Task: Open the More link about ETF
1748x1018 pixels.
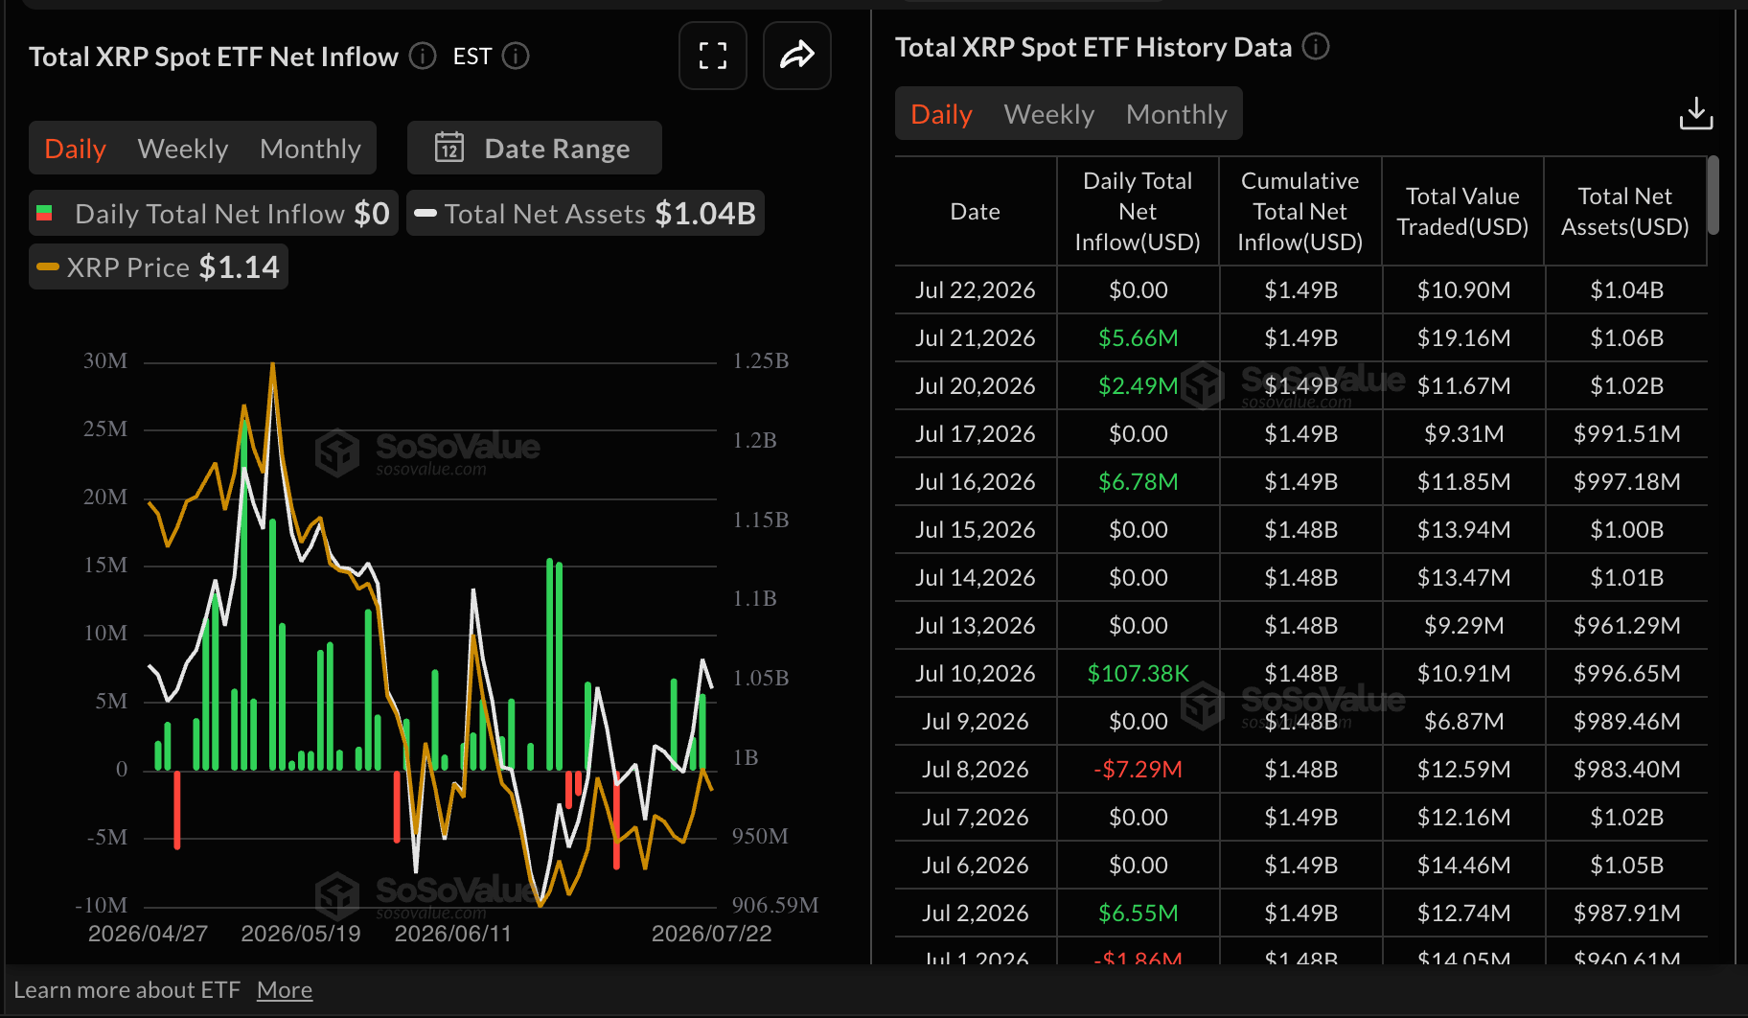Action: (285, 990)
